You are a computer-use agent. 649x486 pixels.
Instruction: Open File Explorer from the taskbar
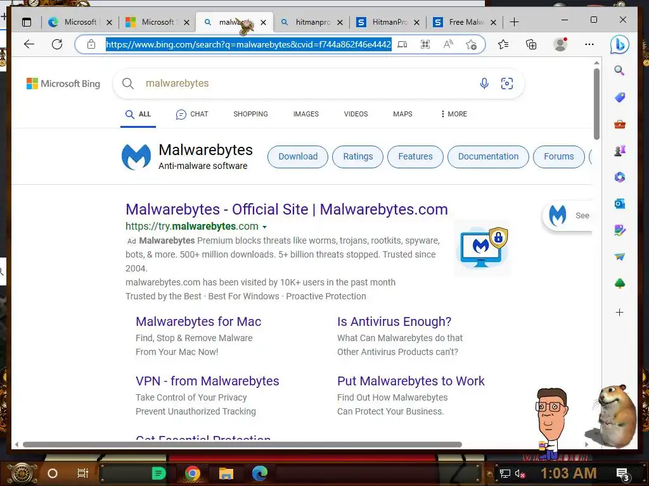[226, 473]
